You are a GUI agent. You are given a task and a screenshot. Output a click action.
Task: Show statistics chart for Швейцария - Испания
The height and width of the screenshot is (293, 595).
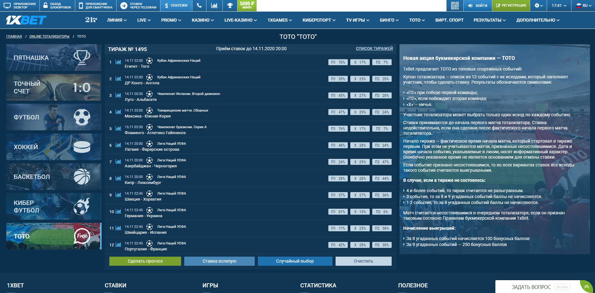[118, 228]
